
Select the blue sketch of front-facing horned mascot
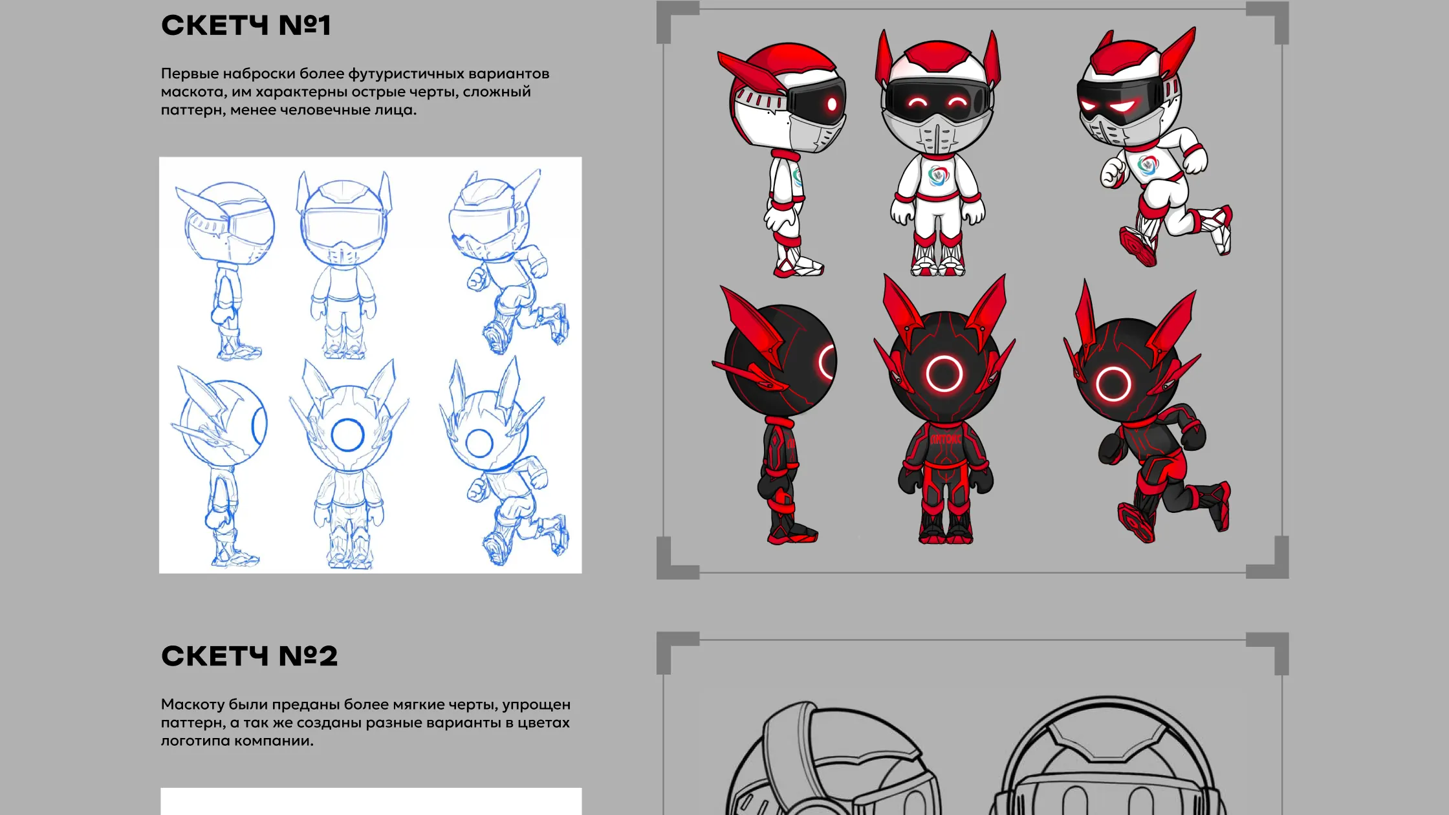tap(349, 464)
